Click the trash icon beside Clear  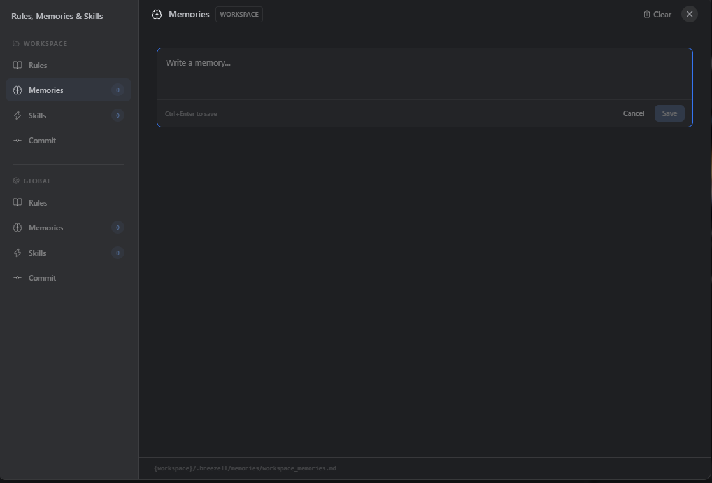(647, 15)
